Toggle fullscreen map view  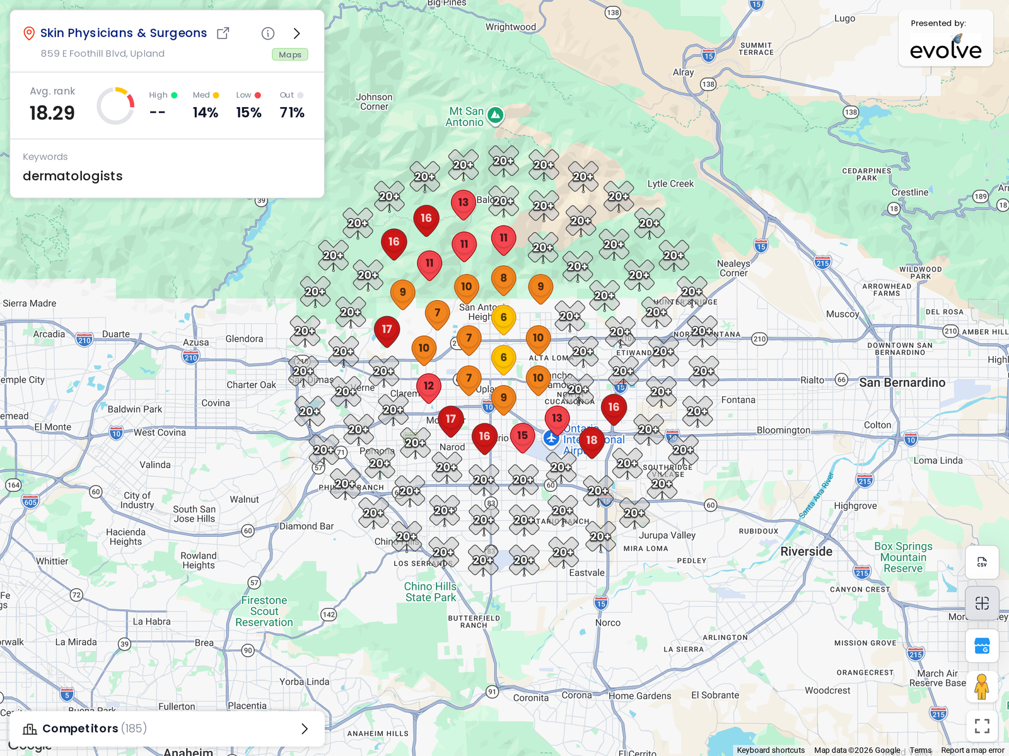tap(982, 726)
